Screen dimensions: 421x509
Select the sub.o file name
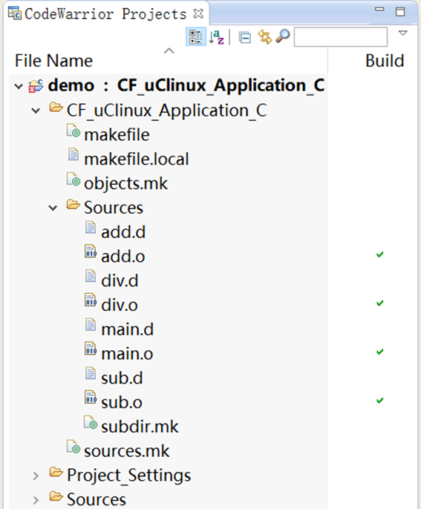[122, 402]
